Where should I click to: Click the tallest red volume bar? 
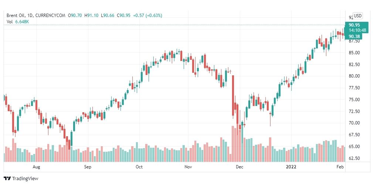pyautogui.click(x=233, y=144)
